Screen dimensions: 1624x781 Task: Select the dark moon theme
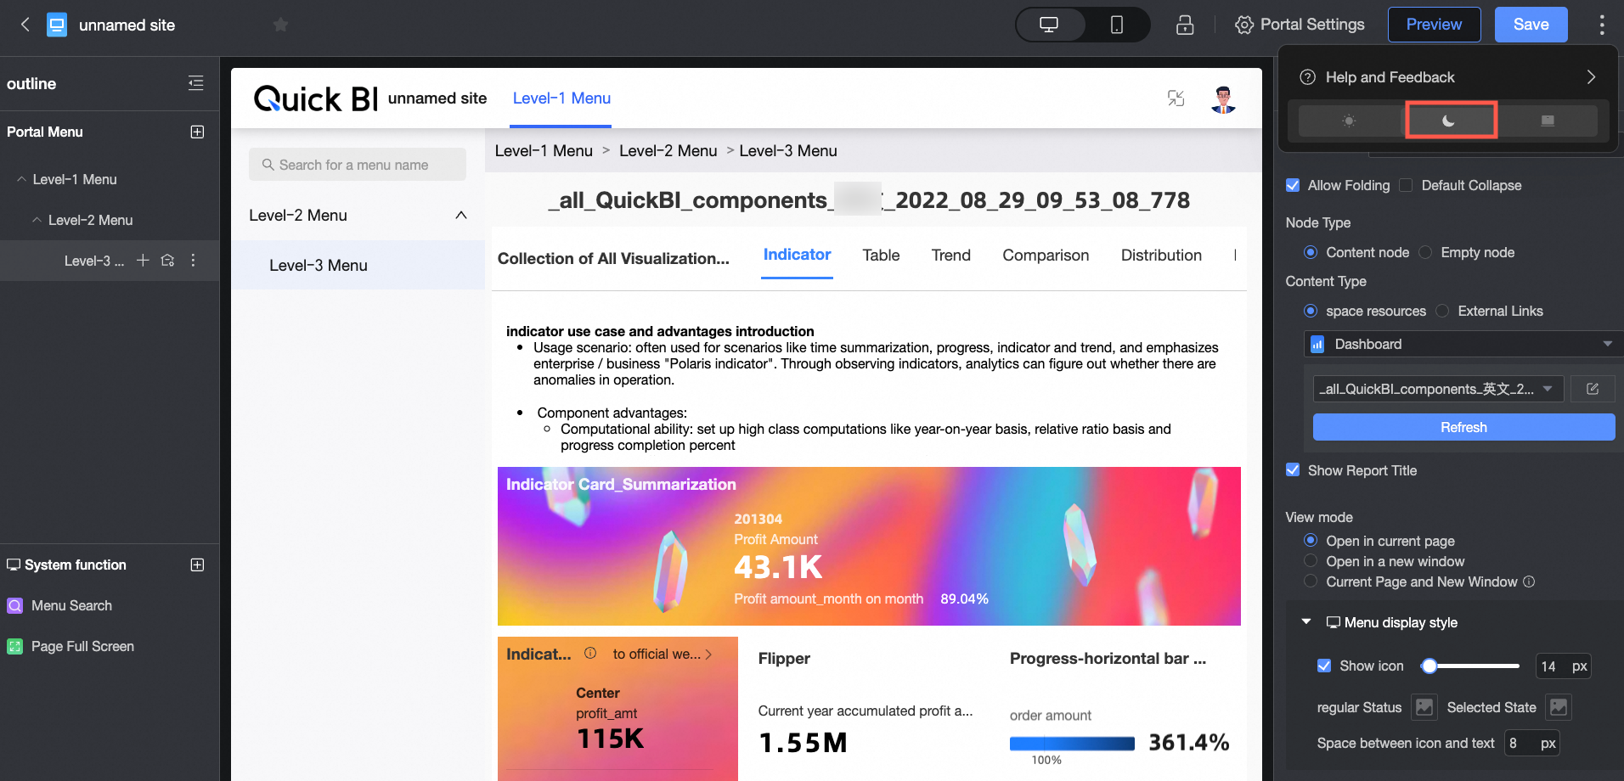pyautogui.click(x=1449, y=121)
